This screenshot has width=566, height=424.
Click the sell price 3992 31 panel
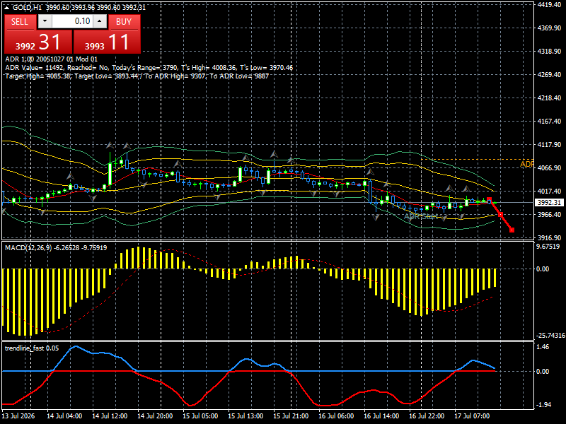(38, 42)
